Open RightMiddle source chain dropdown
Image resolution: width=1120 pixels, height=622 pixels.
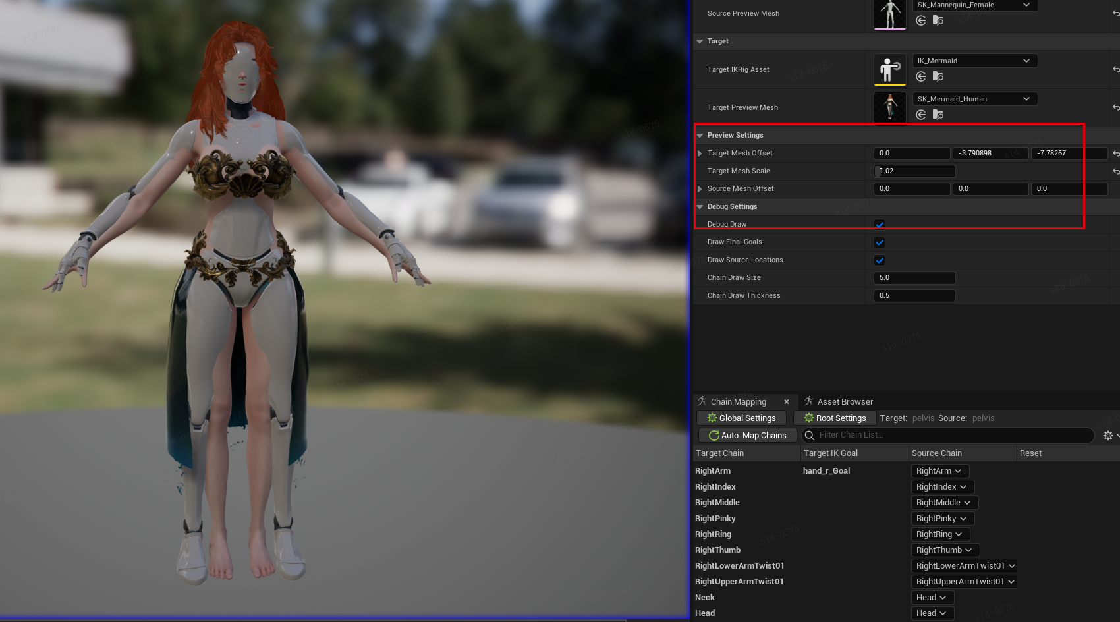[x=945, y=503]
